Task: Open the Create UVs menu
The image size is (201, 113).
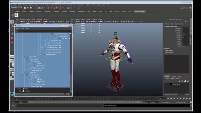Action: coord(81,5)
